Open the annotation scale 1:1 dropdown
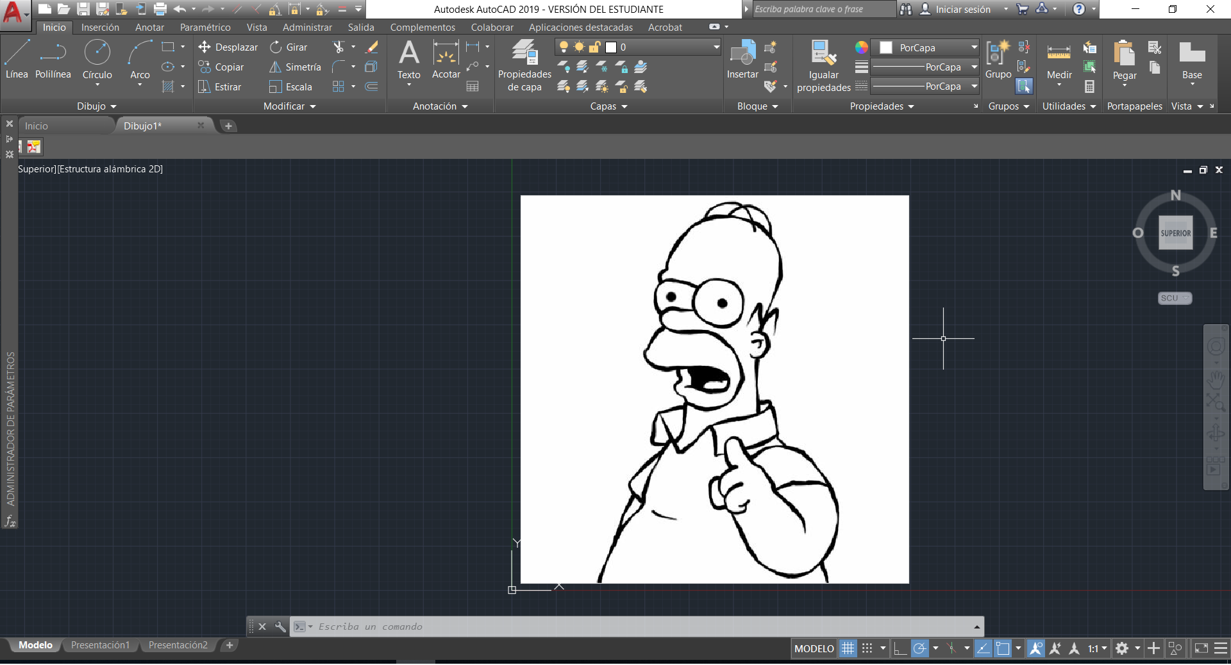1231x665 pixels. point(1097,648)
